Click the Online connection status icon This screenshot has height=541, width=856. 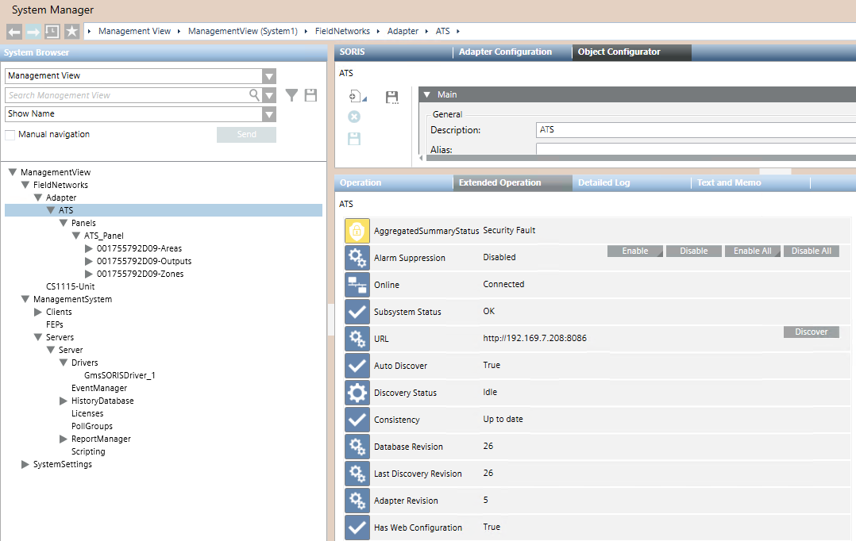point(357,284)
